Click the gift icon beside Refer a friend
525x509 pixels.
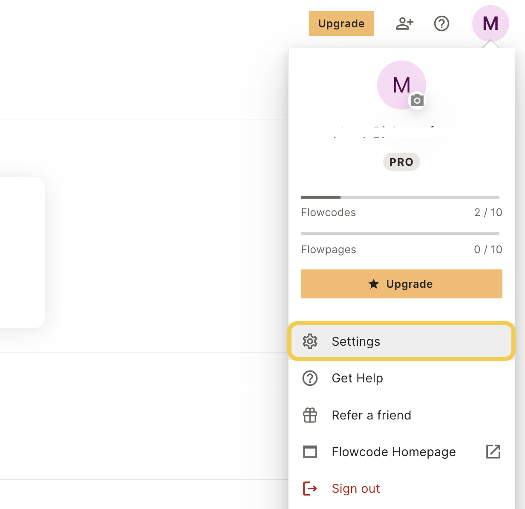(310, 415)
